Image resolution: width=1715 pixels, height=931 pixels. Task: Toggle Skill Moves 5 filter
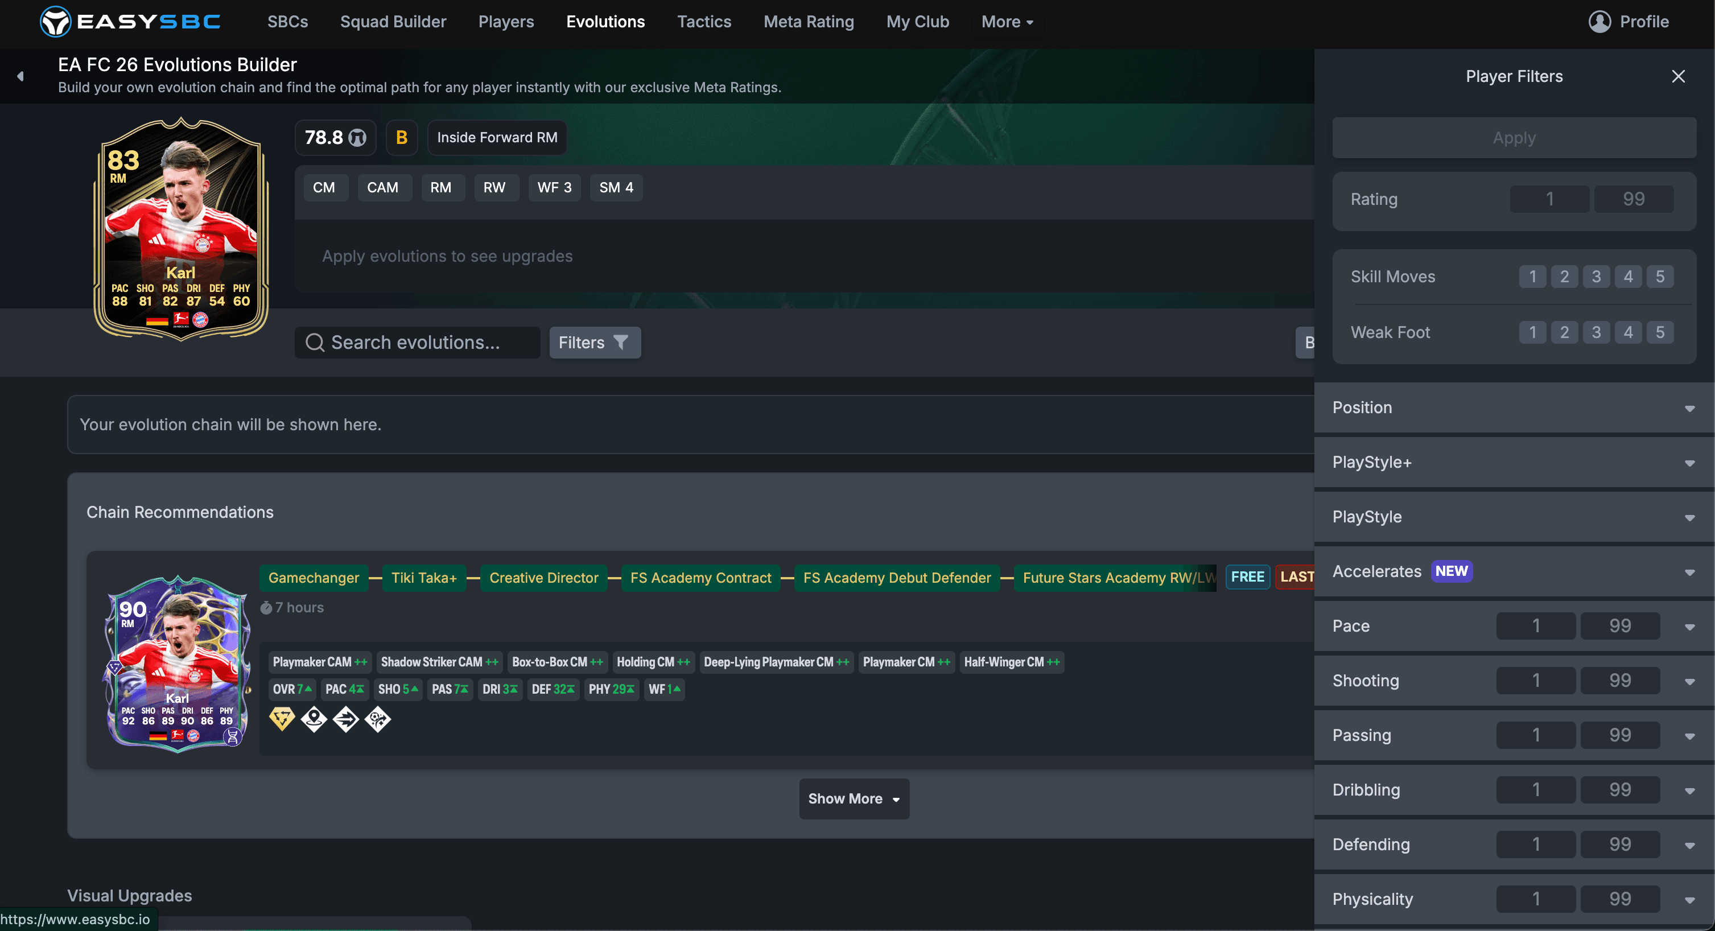click(1660, 277)
